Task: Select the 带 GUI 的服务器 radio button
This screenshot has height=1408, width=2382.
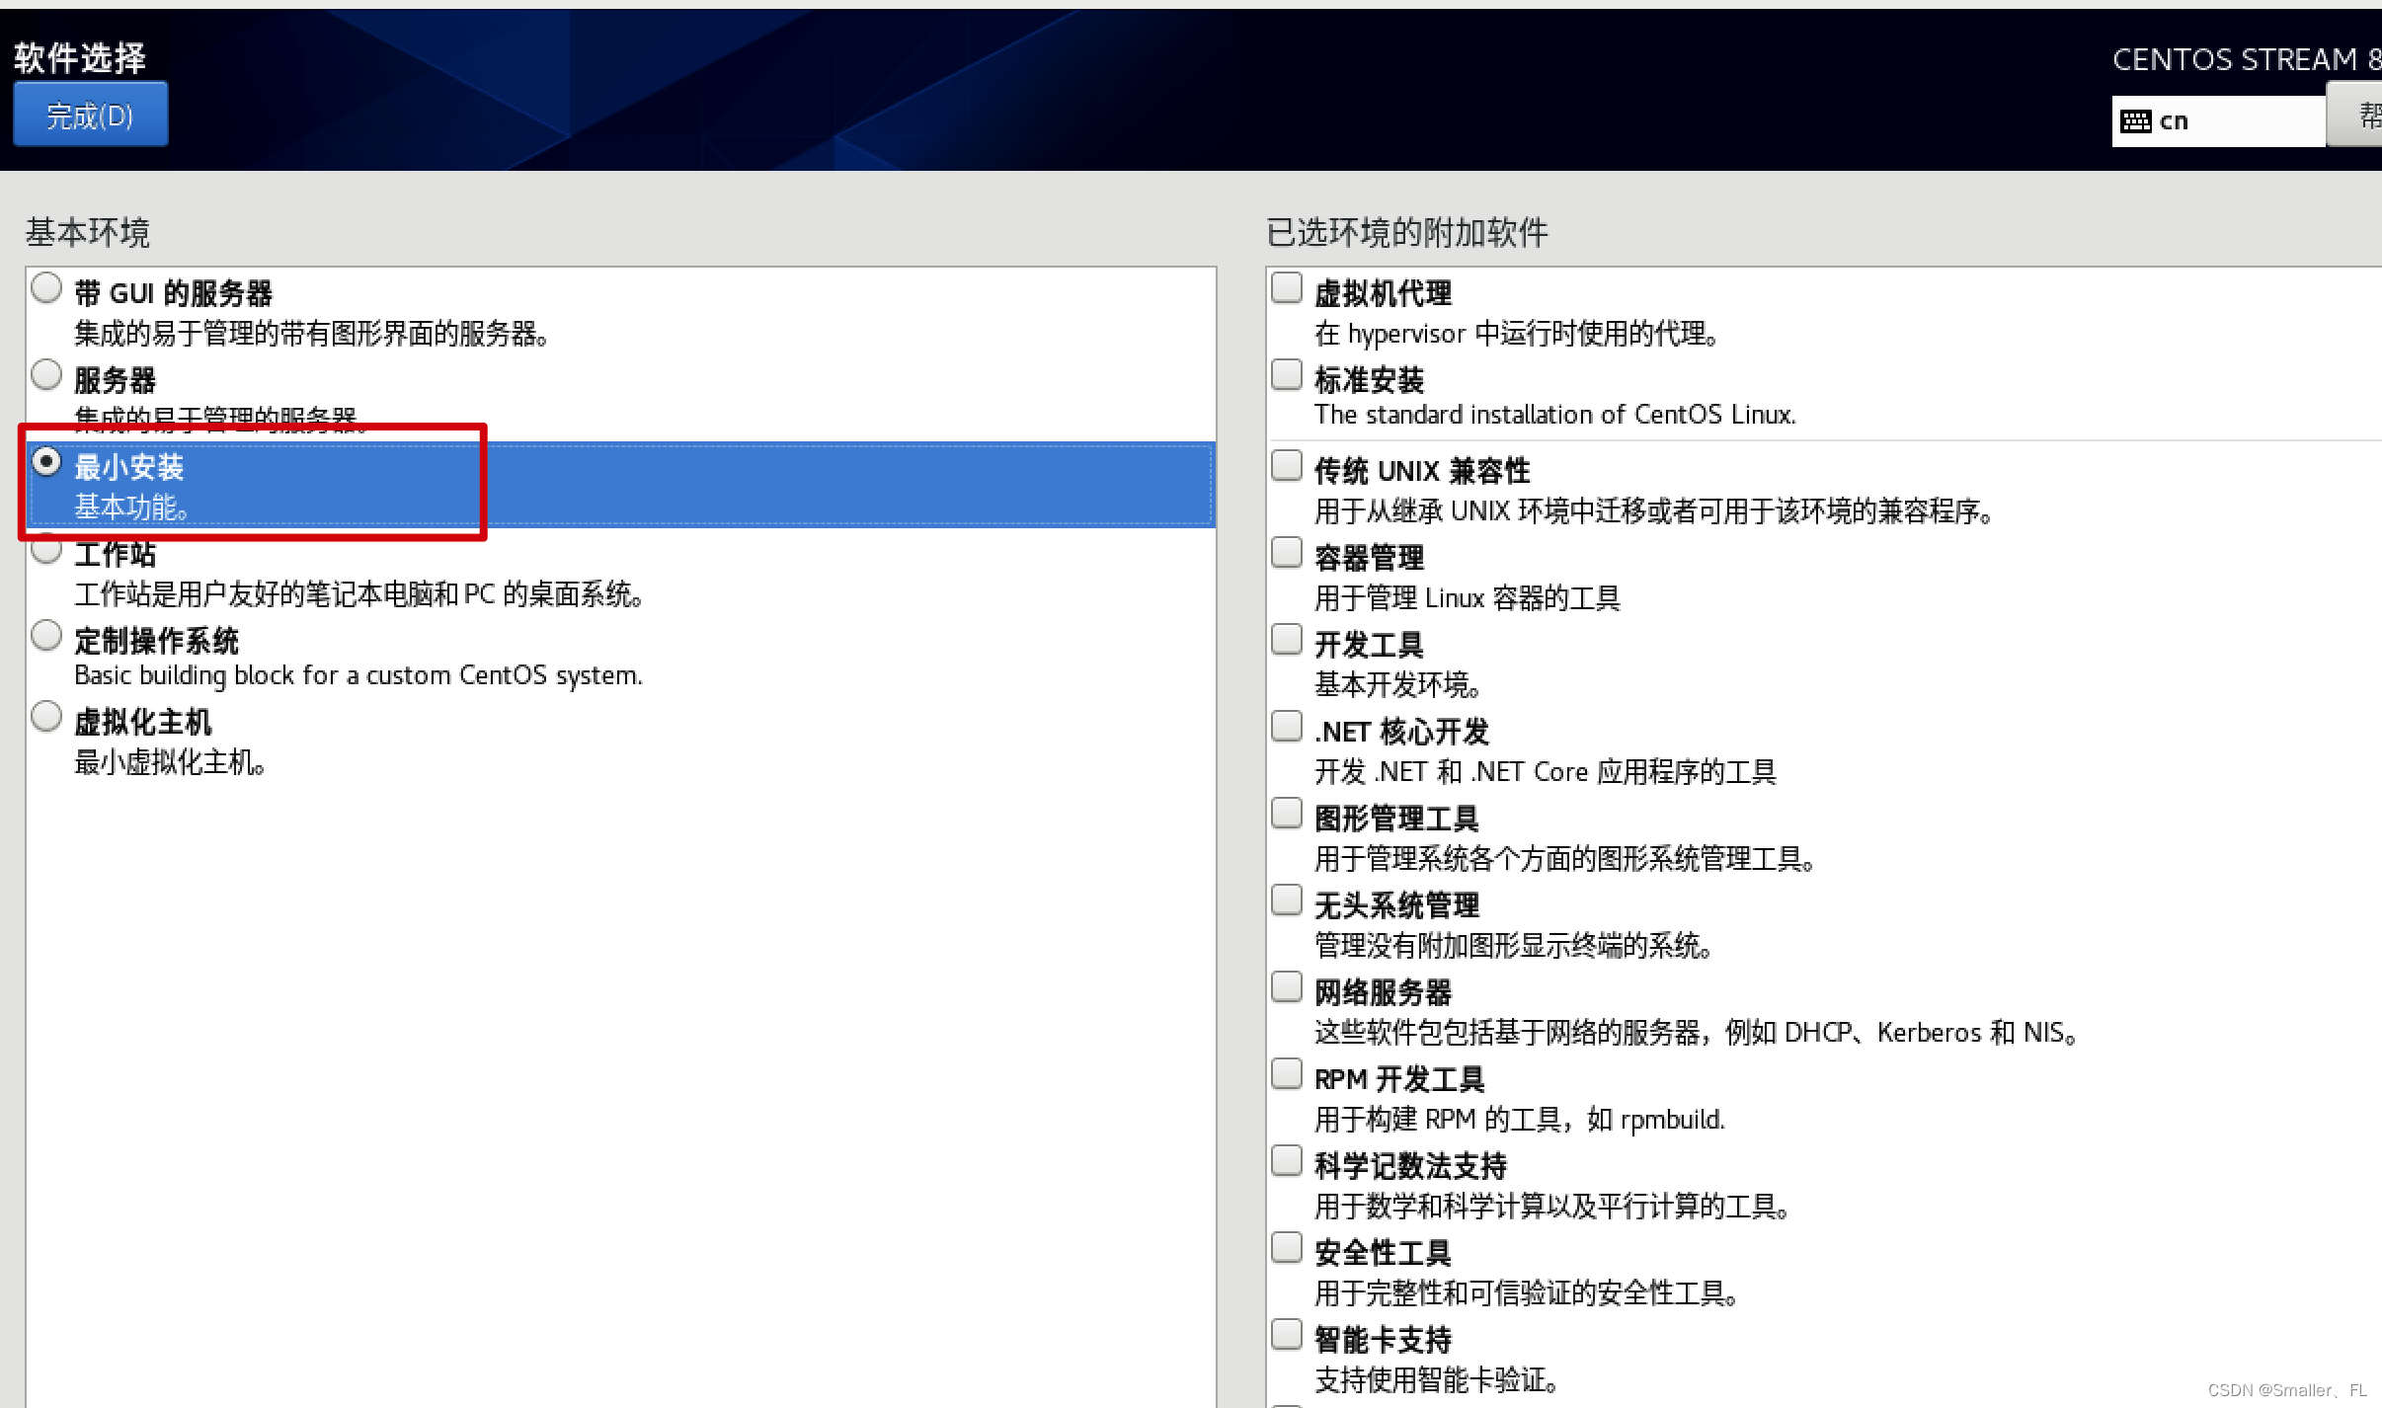Action: click(46, 288)
